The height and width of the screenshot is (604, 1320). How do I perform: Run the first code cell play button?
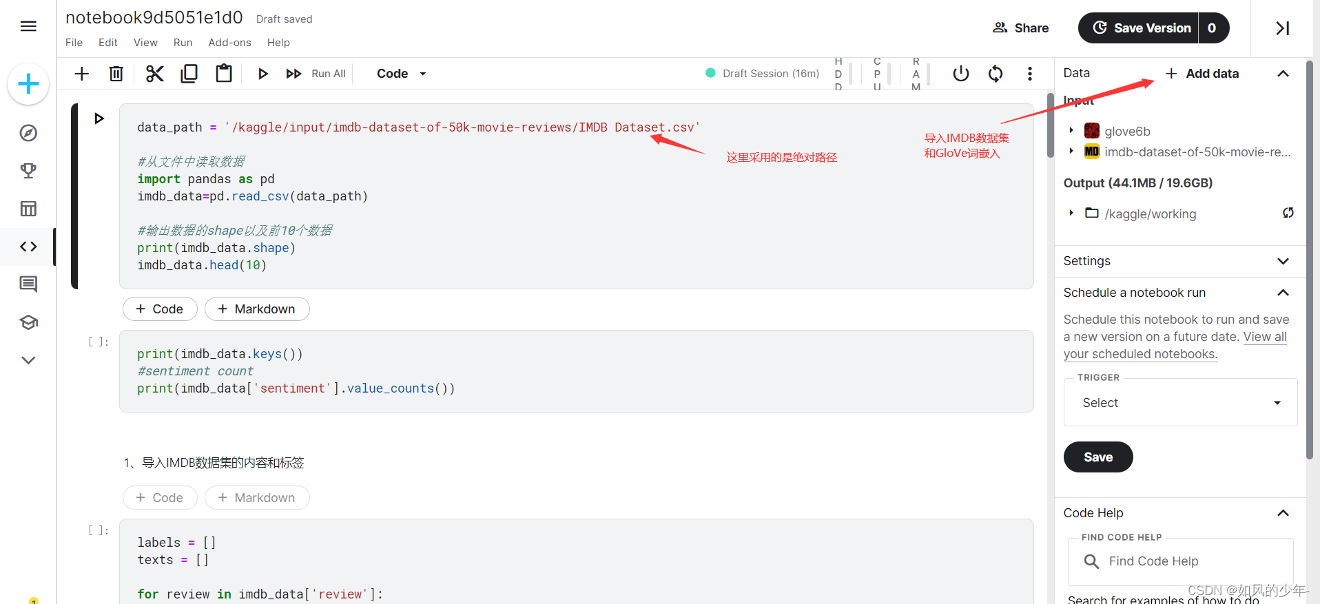click(99, 118)
